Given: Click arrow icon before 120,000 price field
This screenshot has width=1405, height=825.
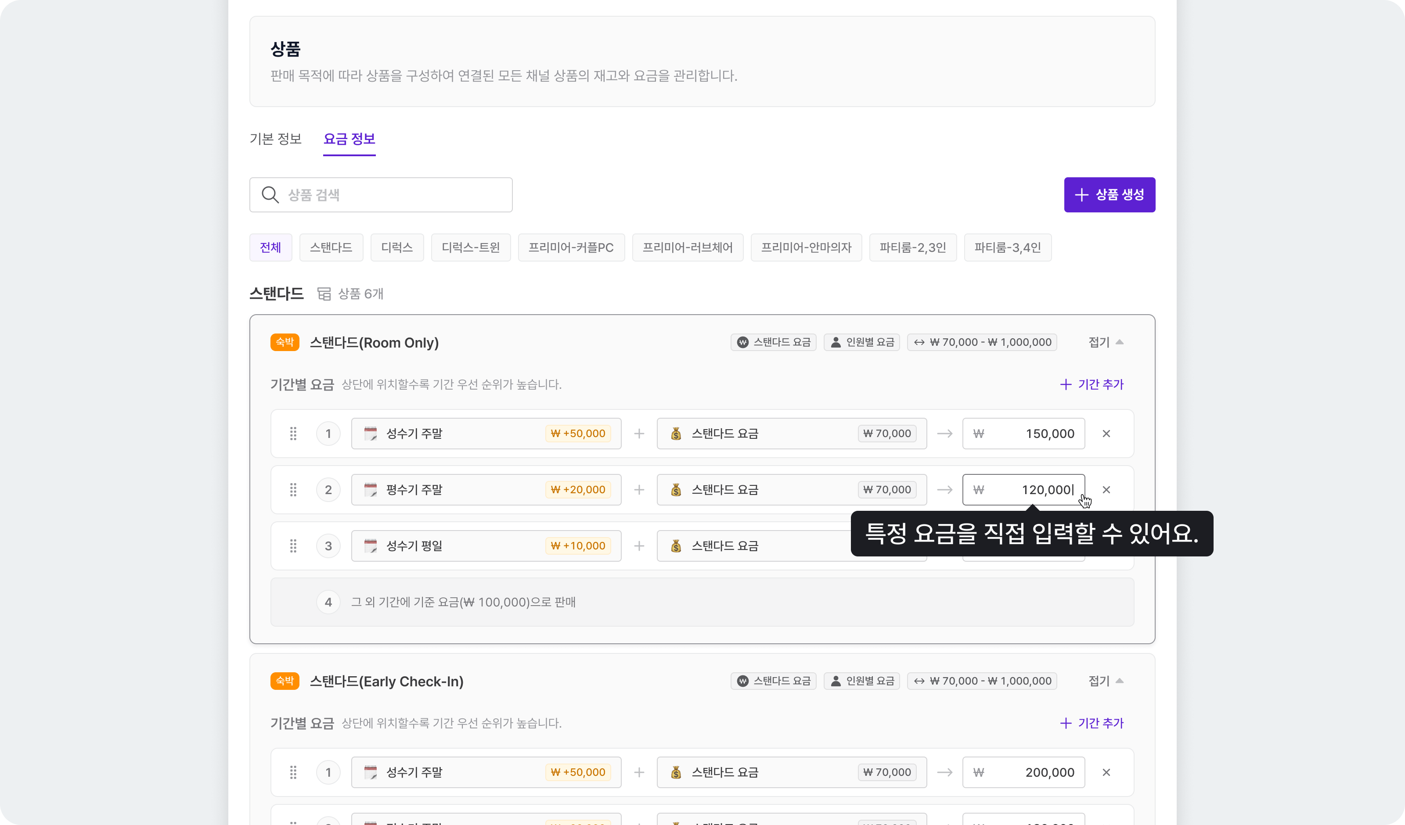Looking at the screenshot, I should point(944,489).
